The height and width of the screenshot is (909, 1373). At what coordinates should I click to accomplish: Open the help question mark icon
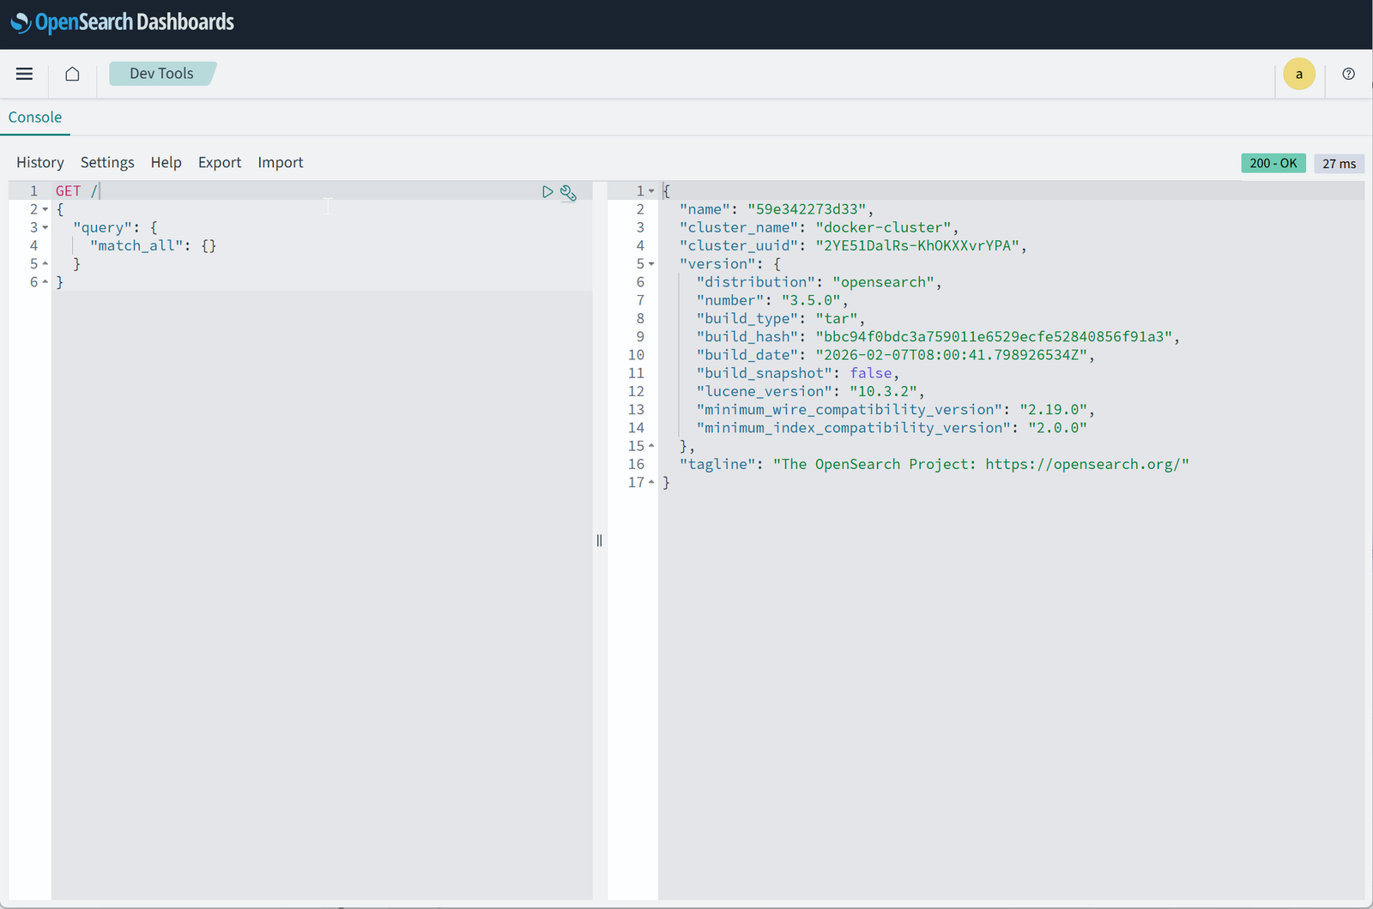(1348, 74)
